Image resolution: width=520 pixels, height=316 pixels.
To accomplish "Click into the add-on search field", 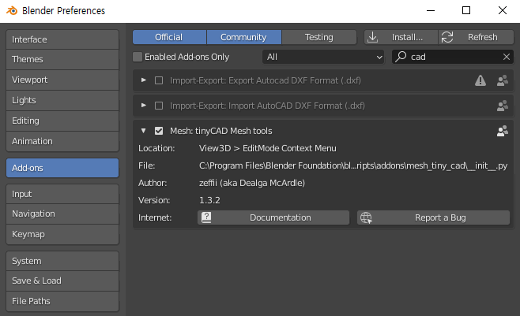I will 453,57.
